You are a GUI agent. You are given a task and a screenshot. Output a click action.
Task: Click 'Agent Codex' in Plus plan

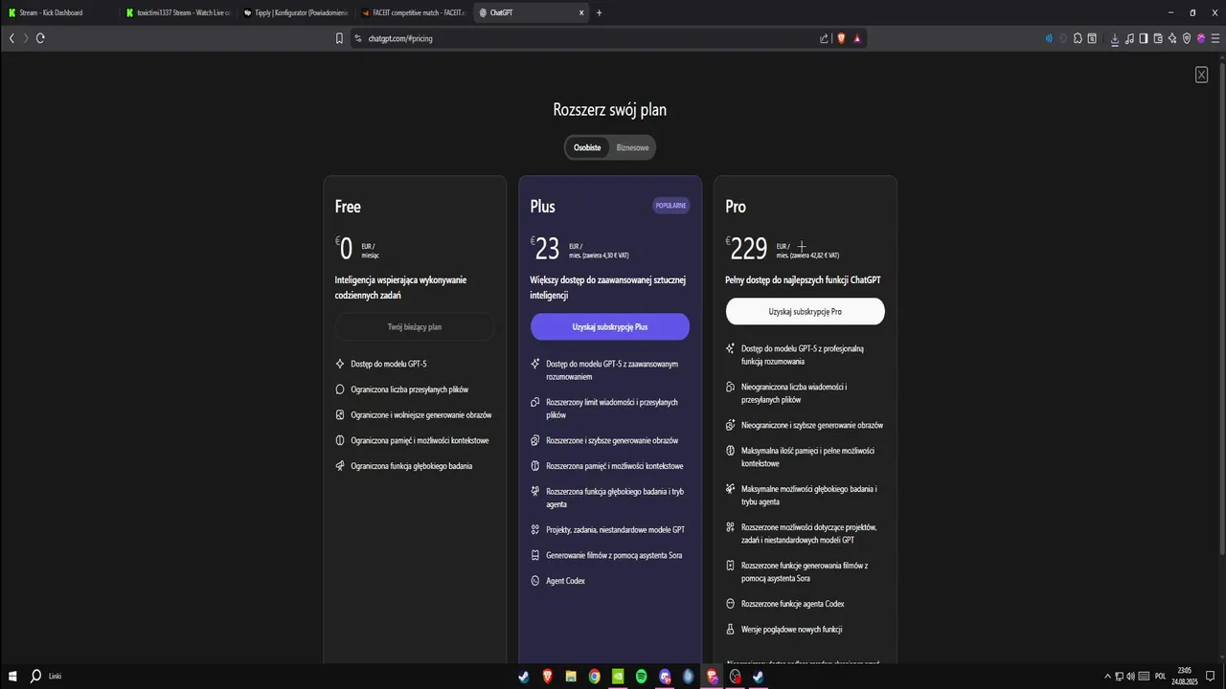point(565,581)
